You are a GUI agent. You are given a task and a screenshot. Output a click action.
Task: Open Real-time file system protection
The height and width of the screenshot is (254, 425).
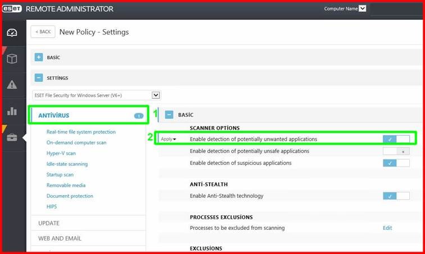pos(81,132)
